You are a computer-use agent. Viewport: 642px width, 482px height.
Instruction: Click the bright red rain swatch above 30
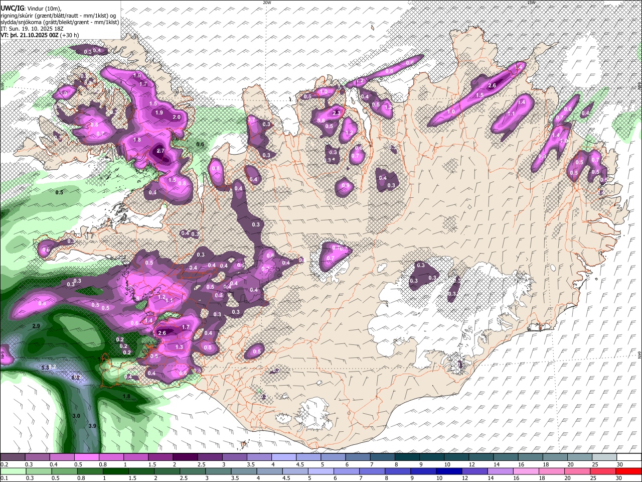point(629,471)
